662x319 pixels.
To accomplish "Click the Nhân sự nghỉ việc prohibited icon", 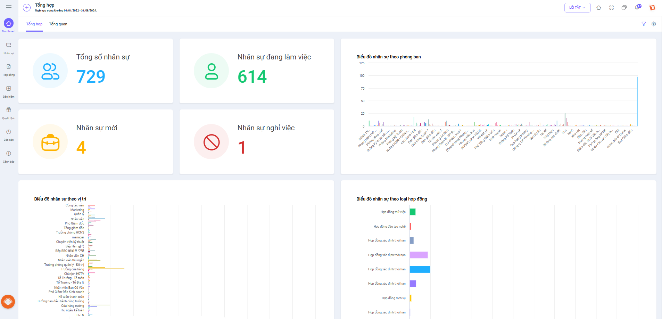I will [212, 142].
